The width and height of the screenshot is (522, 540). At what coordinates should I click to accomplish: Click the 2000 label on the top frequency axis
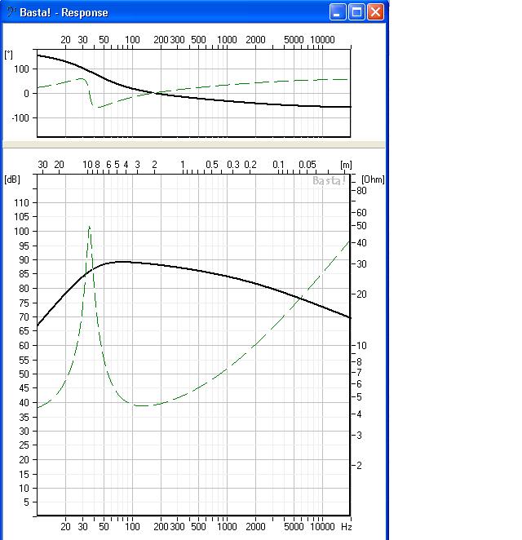tap(255, 40)
